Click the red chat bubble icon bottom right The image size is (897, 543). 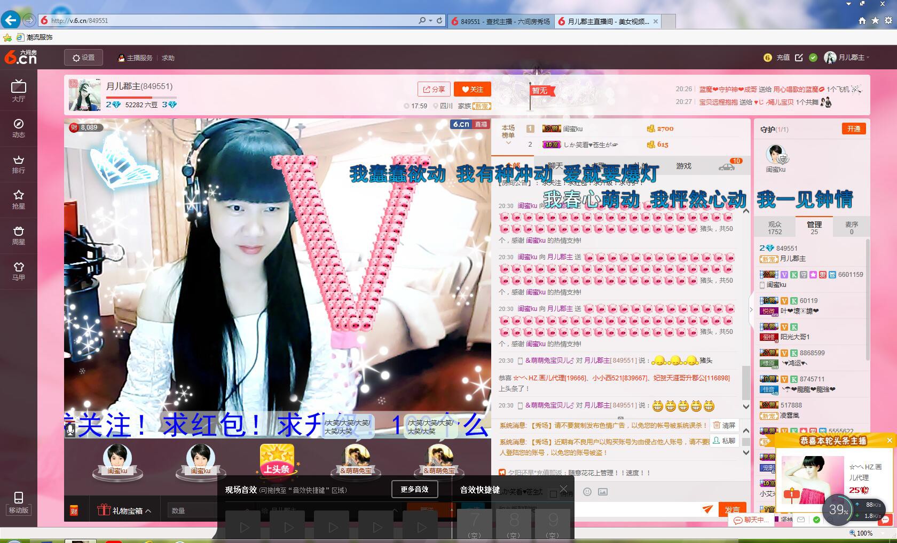[885, 519]
